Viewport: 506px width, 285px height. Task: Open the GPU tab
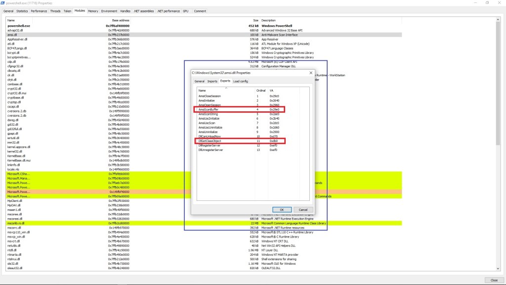[186, 11]
